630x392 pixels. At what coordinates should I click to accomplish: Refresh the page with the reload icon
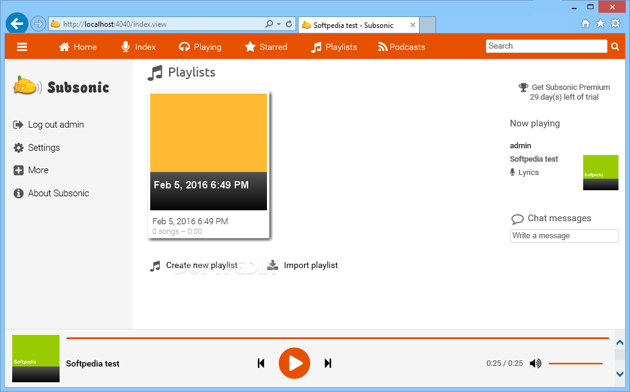tap(289, 24)
